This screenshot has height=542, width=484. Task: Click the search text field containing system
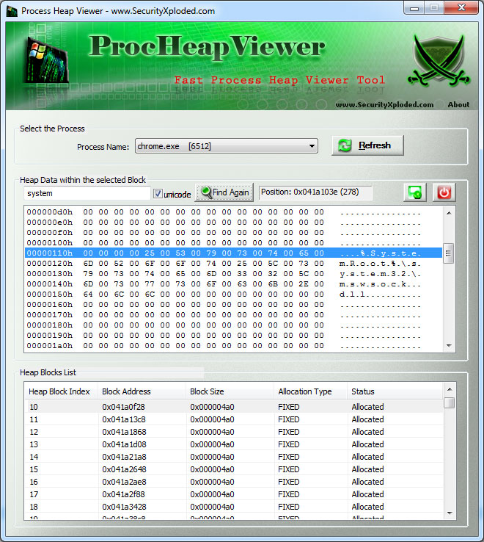click(87, 193)
